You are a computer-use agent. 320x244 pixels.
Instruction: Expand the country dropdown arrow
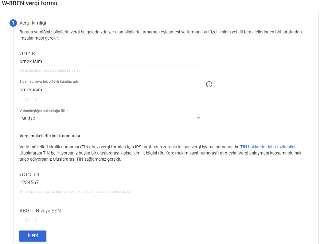pyautogui.click(x=198, y=118)
